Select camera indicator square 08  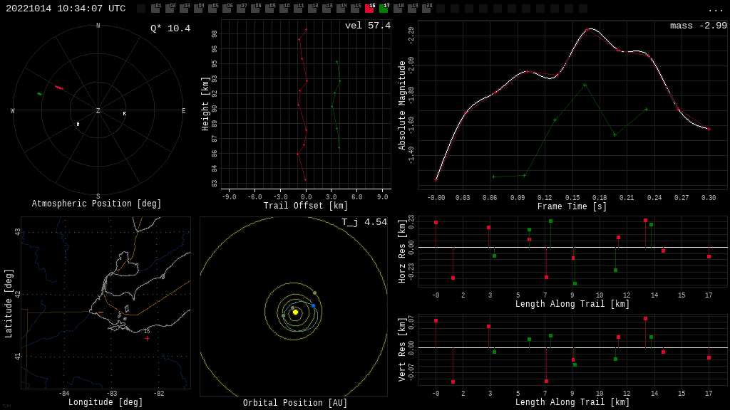[x=255, y=9]
